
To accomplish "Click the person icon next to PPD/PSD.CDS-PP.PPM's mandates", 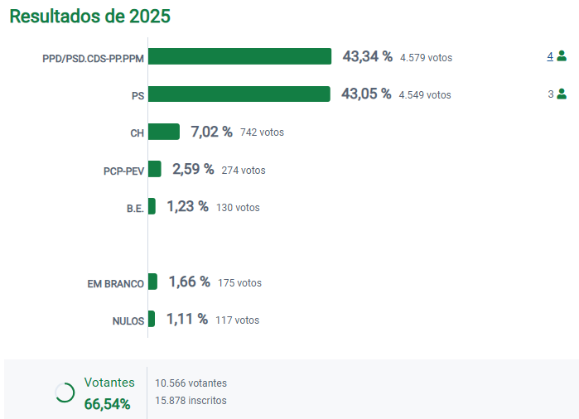I will [562, 56].
